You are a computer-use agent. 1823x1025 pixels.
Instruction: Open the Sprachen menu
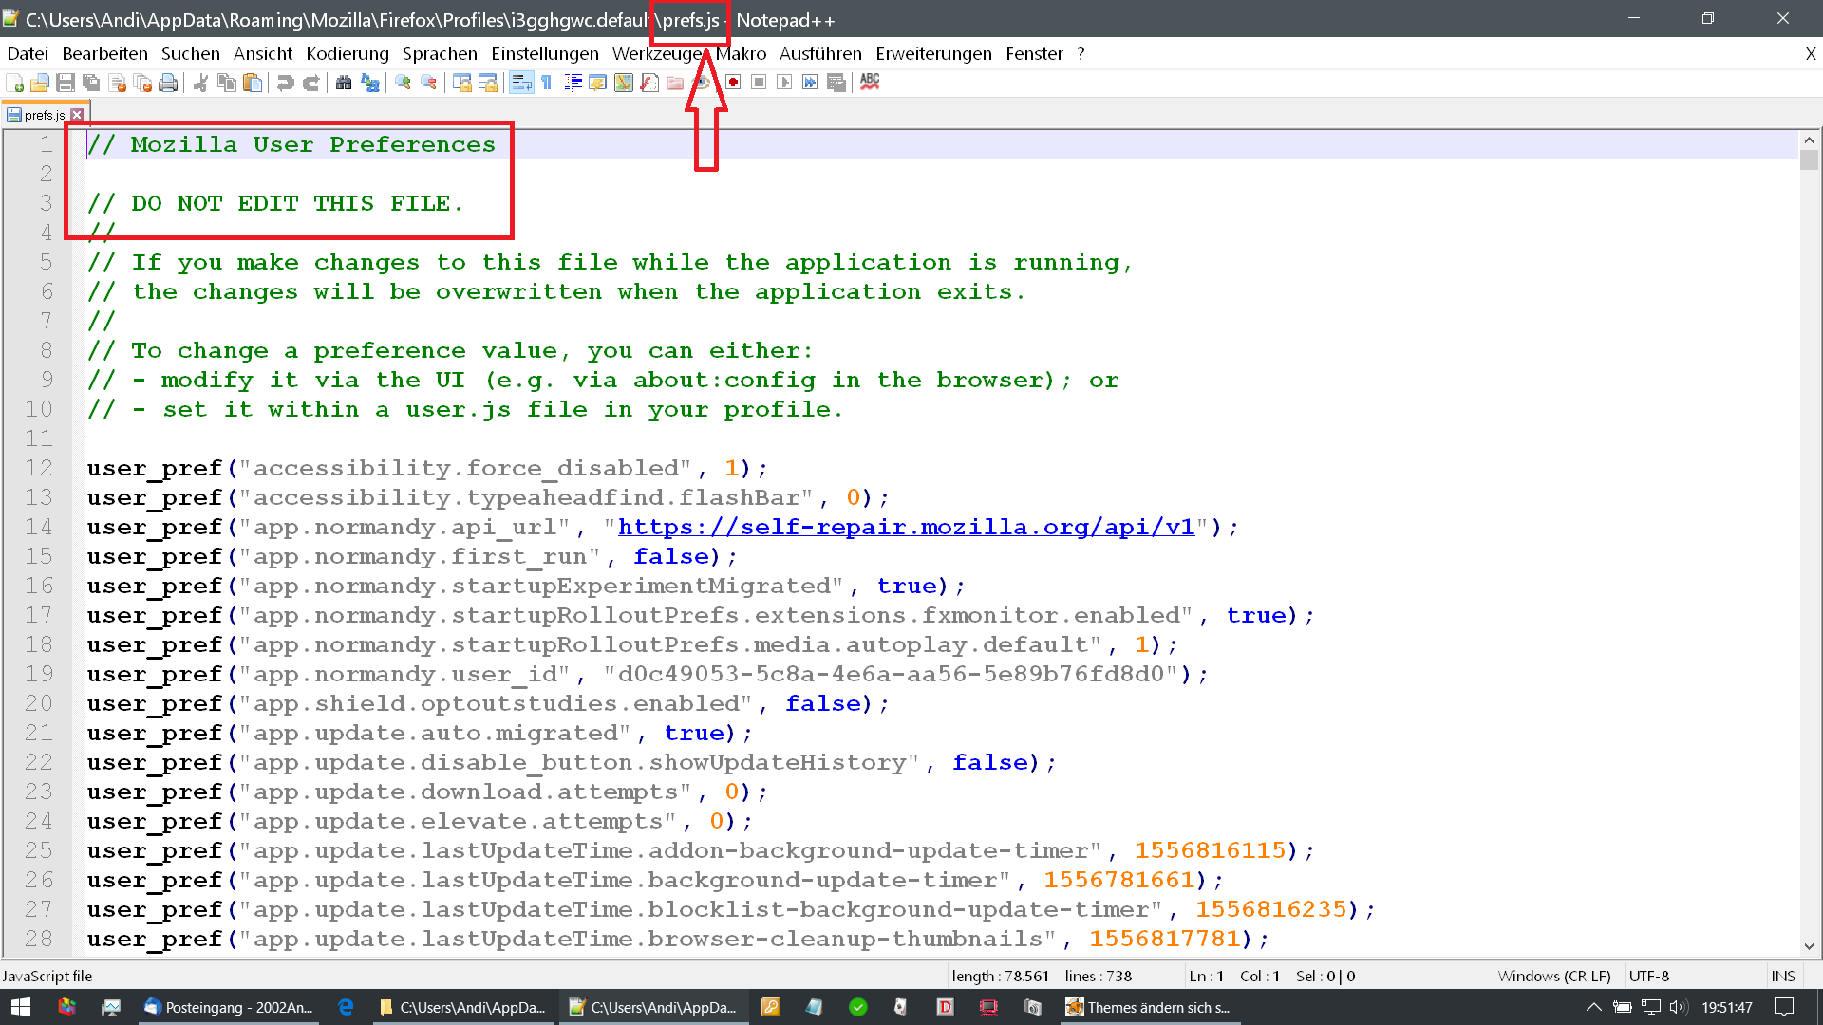point(440,54)
